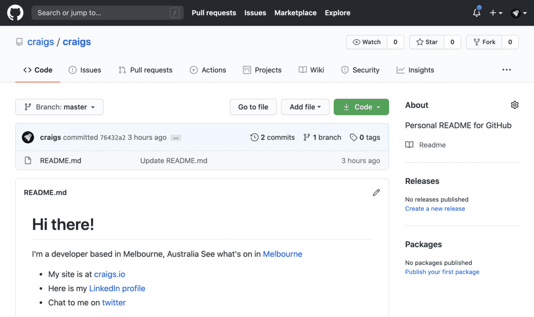Open the Melbourne link in README
Image resolution: width=534 pixels, height=317 pixels.
pyautogui.click(x=283, y=254)
